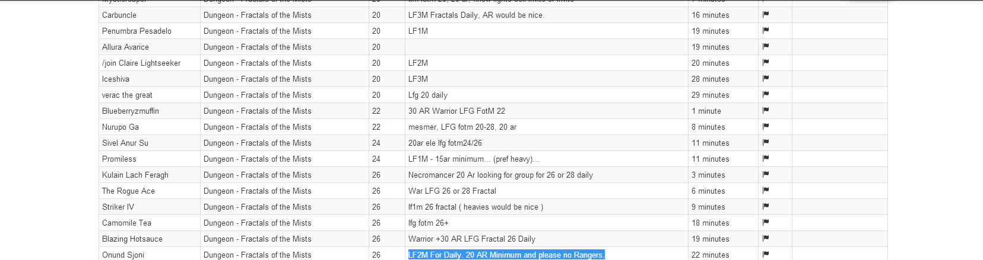Click verac the great's Lfg 20 daily text
The height and width of the screenshot is (260, 983).
point(428,95)
